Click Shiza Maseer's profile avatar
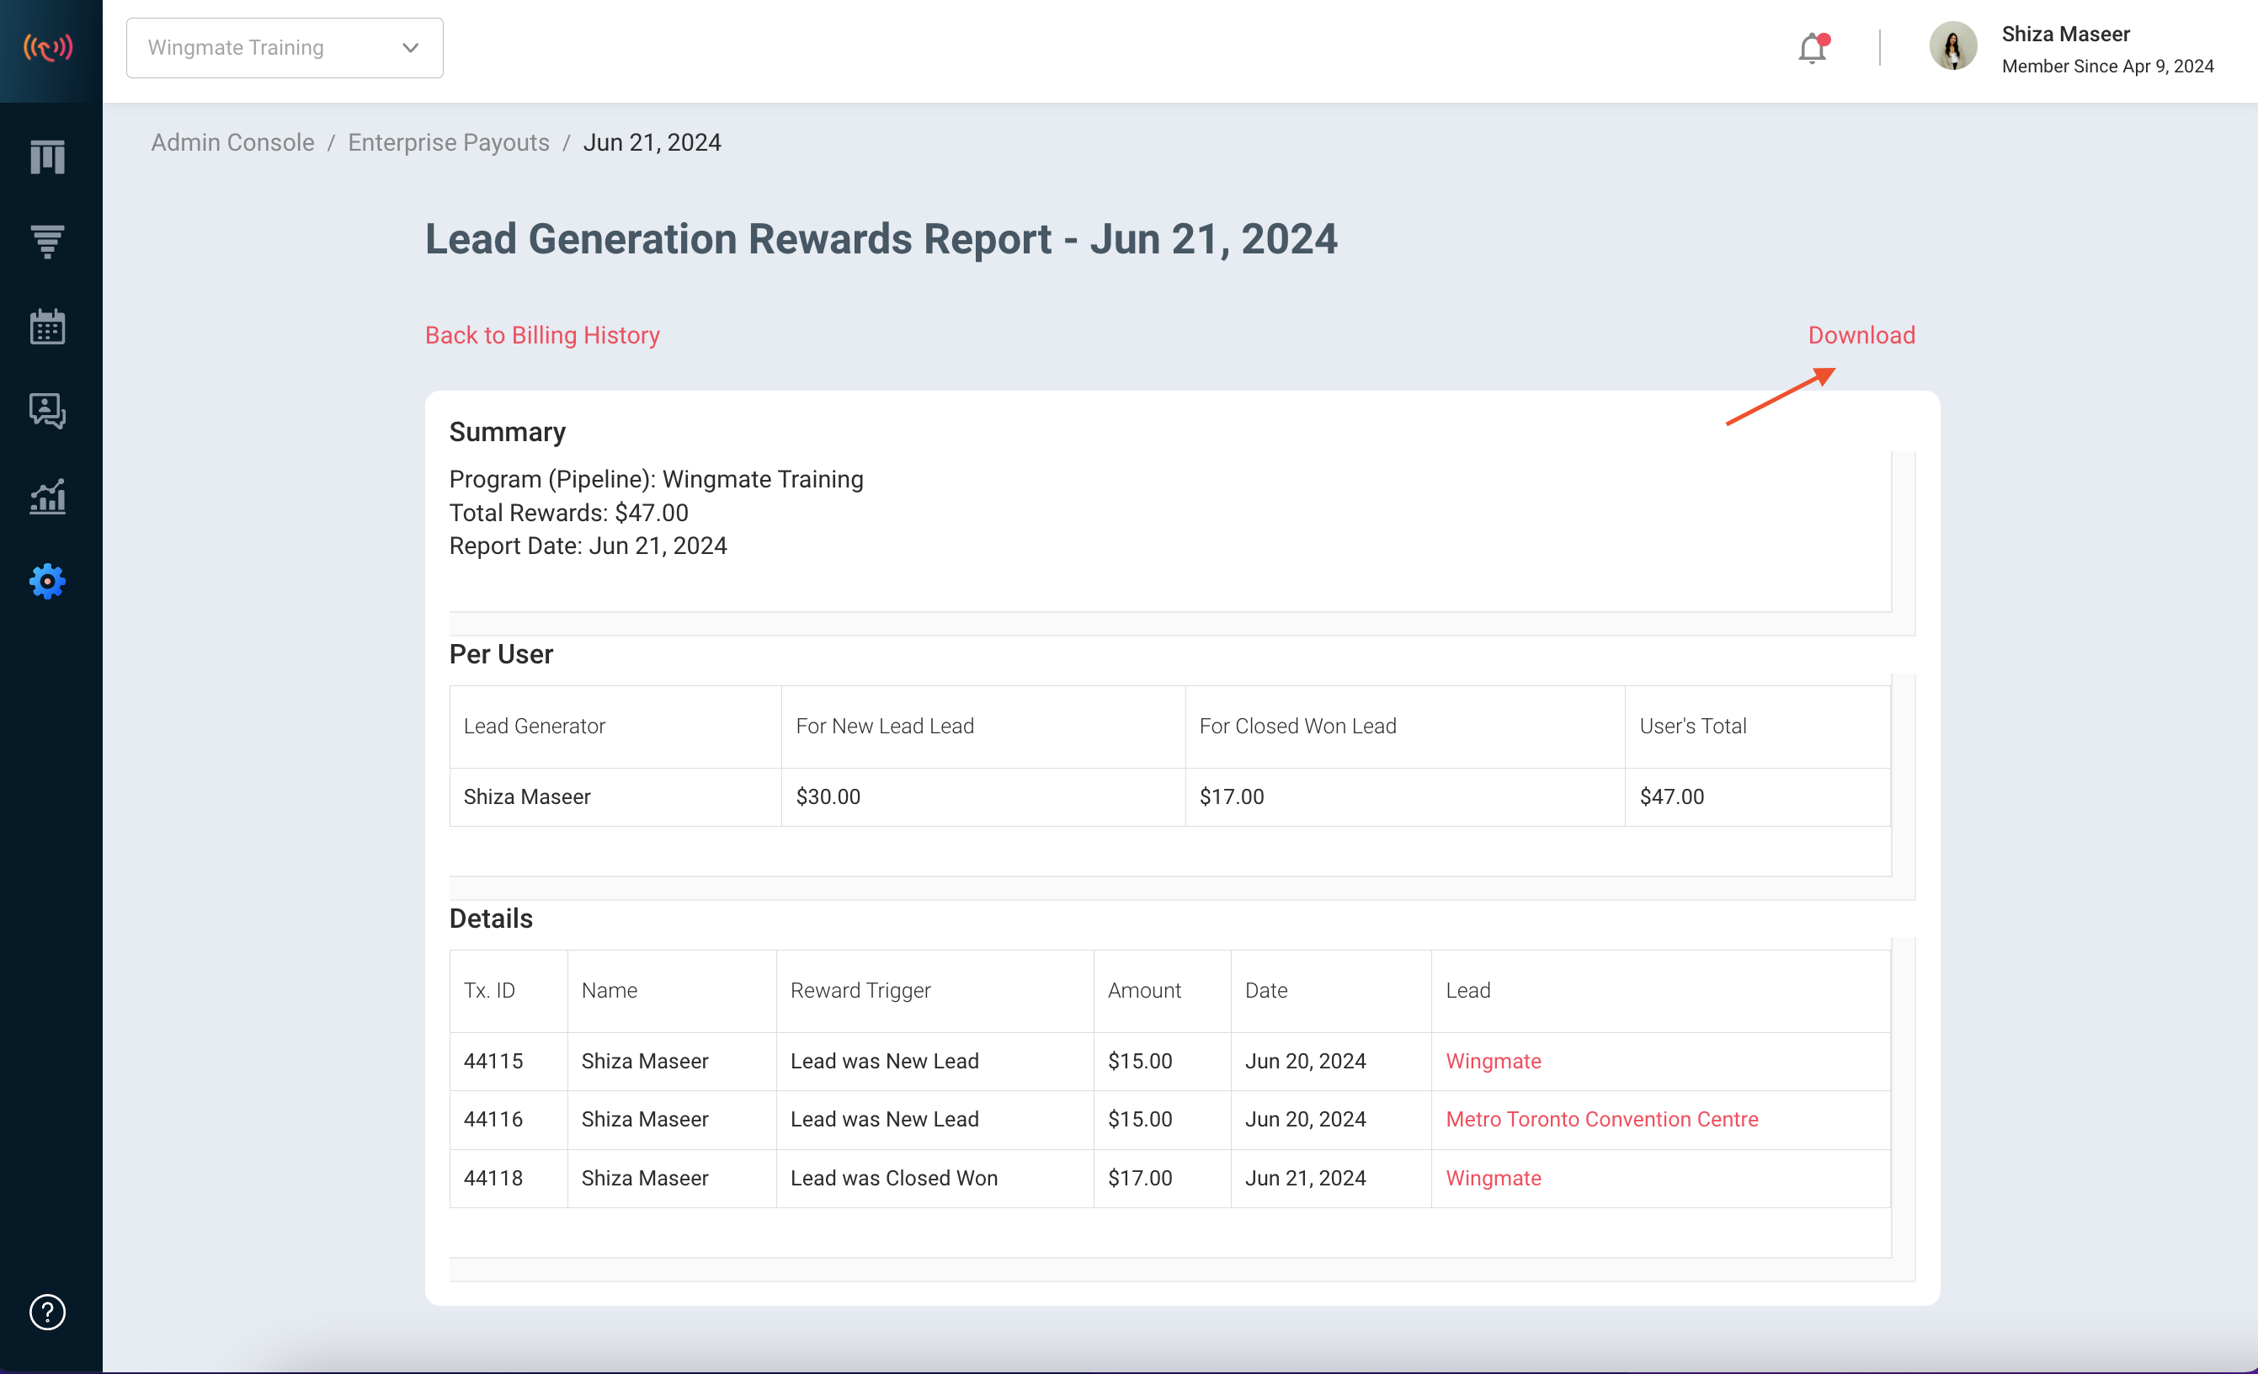Image resolution: width=2258 pixels, height=1374 pixels. (x=1954, y=48)
